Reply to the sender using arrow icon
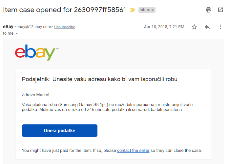 [x=207, y=27]
